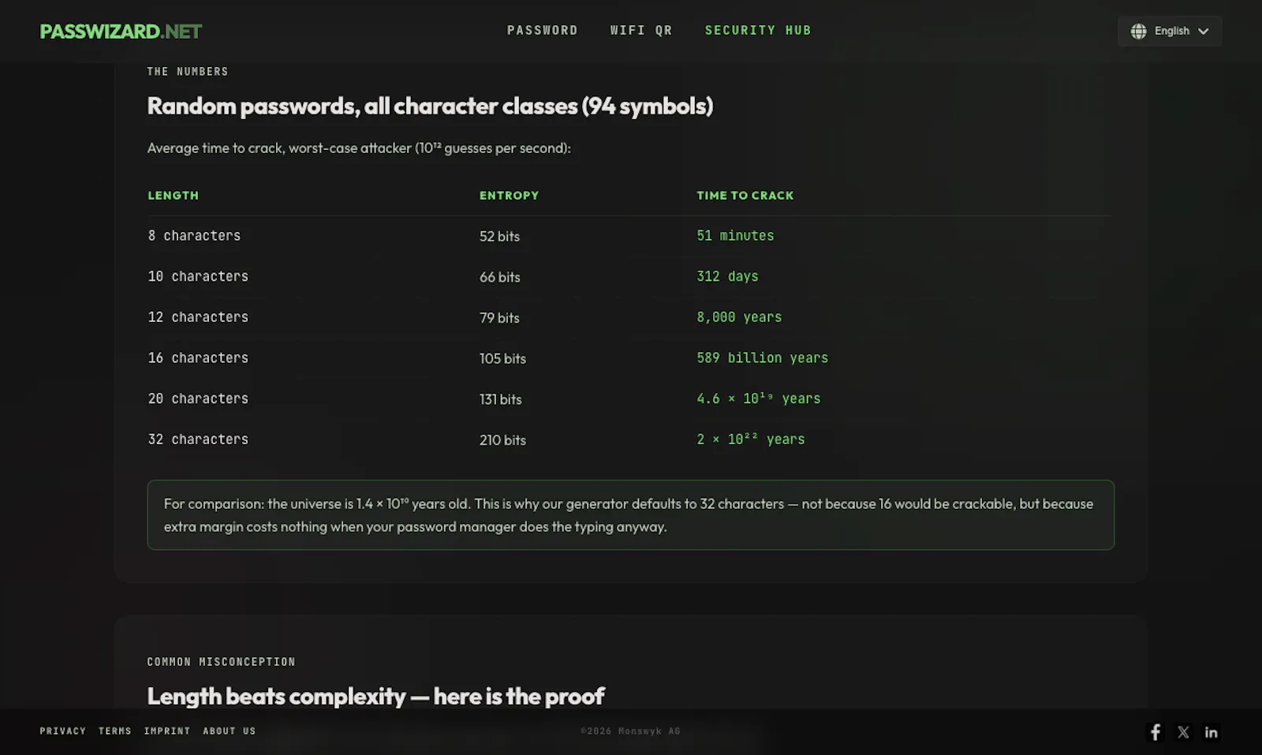Image resolution: width=1262 pixels, height=755 pixels.
Task: Click the "TIME TO CRACK" column header
Action: [x=745, y=195]
